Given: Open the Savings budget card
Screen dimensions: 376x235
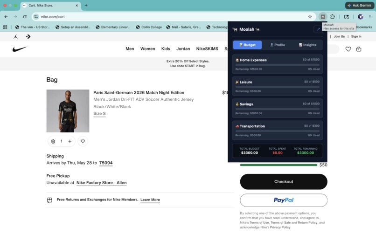Looking at the screenshot, I should (x=278, y=108).
